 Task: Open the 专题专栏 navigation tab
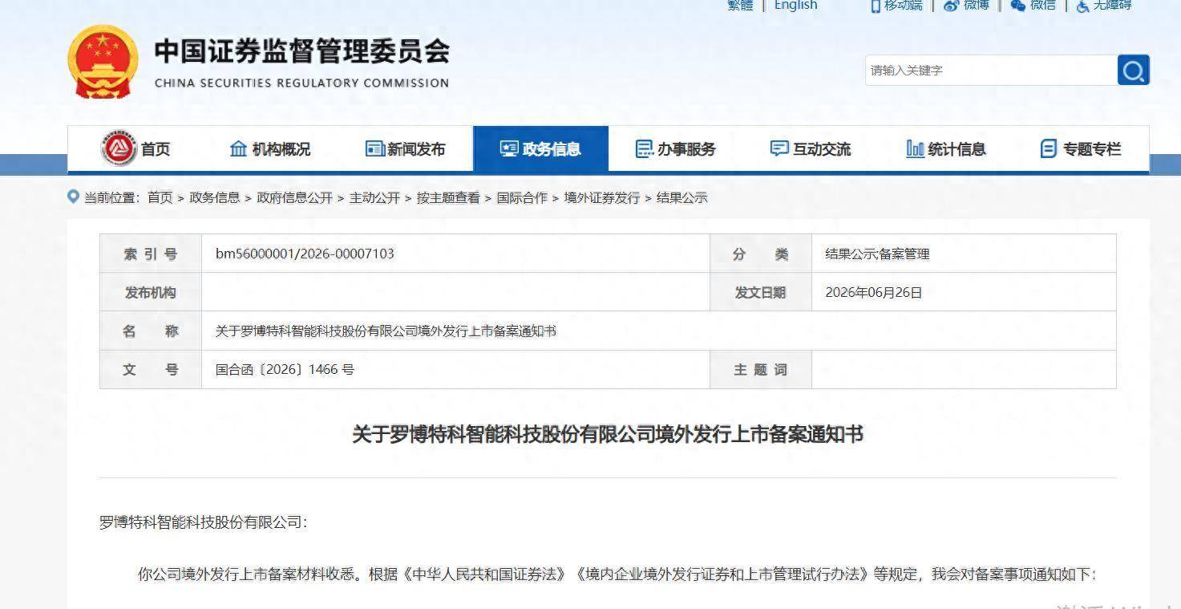pyautogui.click(x=1082, y=148)
